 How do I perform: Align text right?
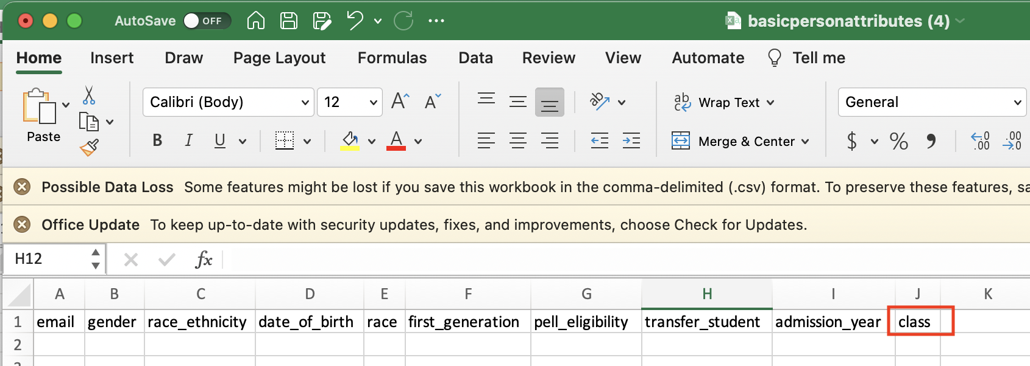(550, 141)
